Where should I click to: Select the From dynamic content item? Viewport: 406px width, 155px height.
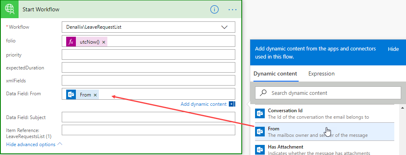324,132
